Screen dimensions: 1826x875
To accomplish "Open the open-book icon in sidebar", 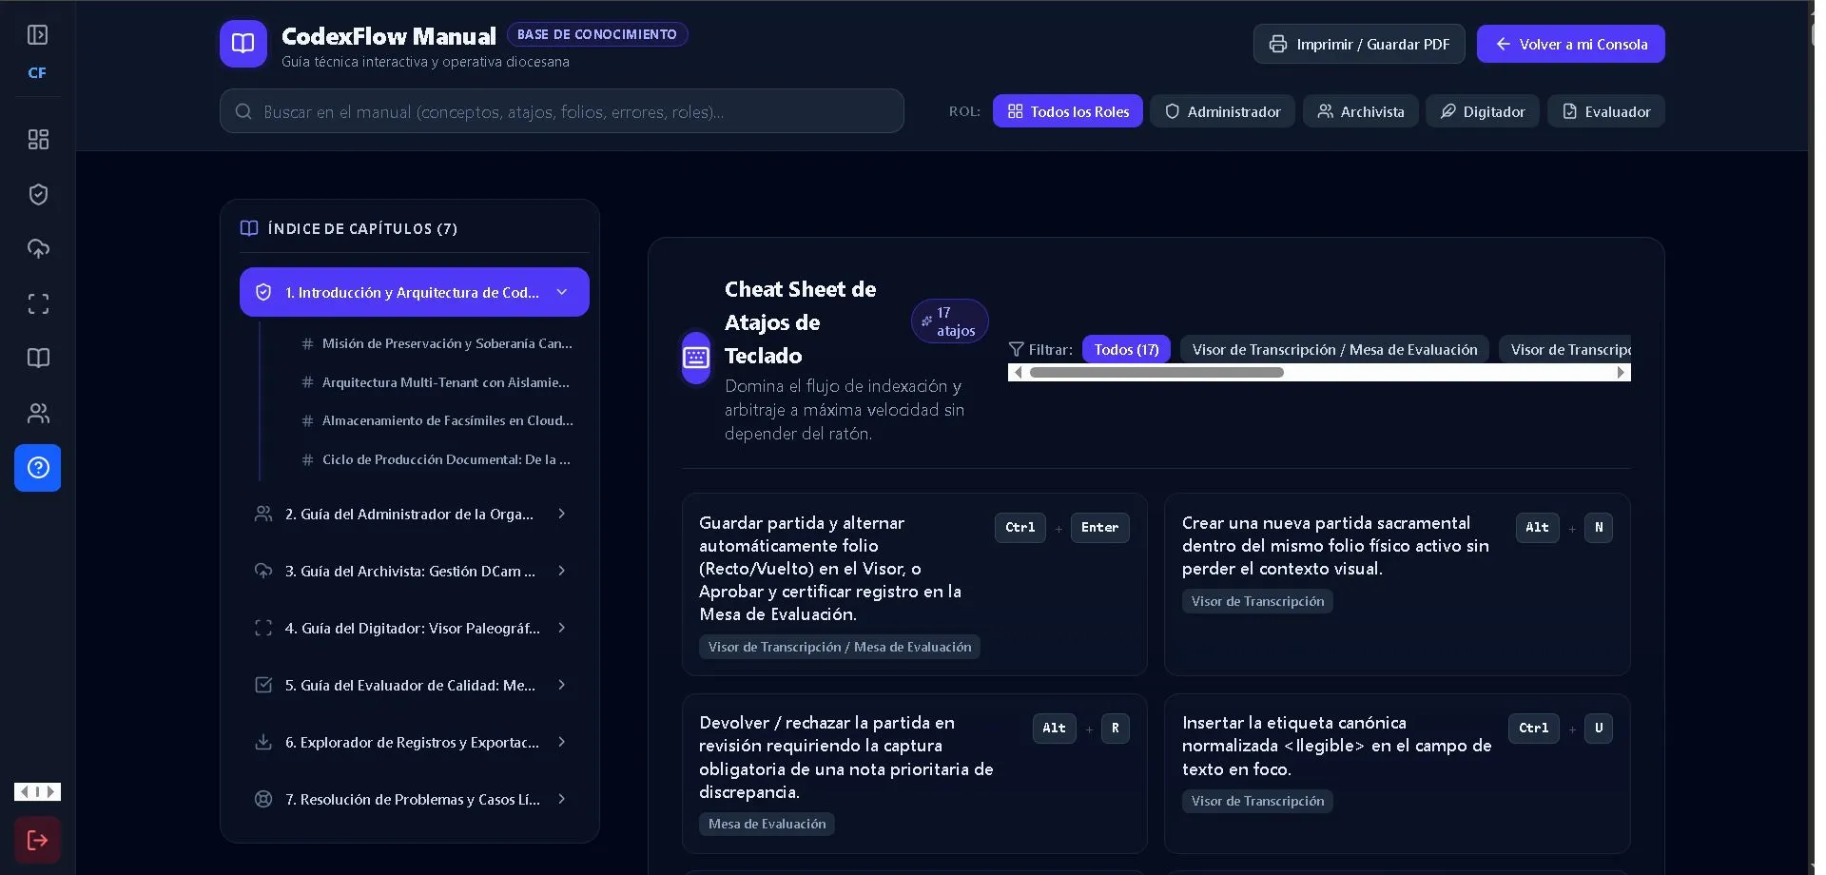I will click(38, 358).
